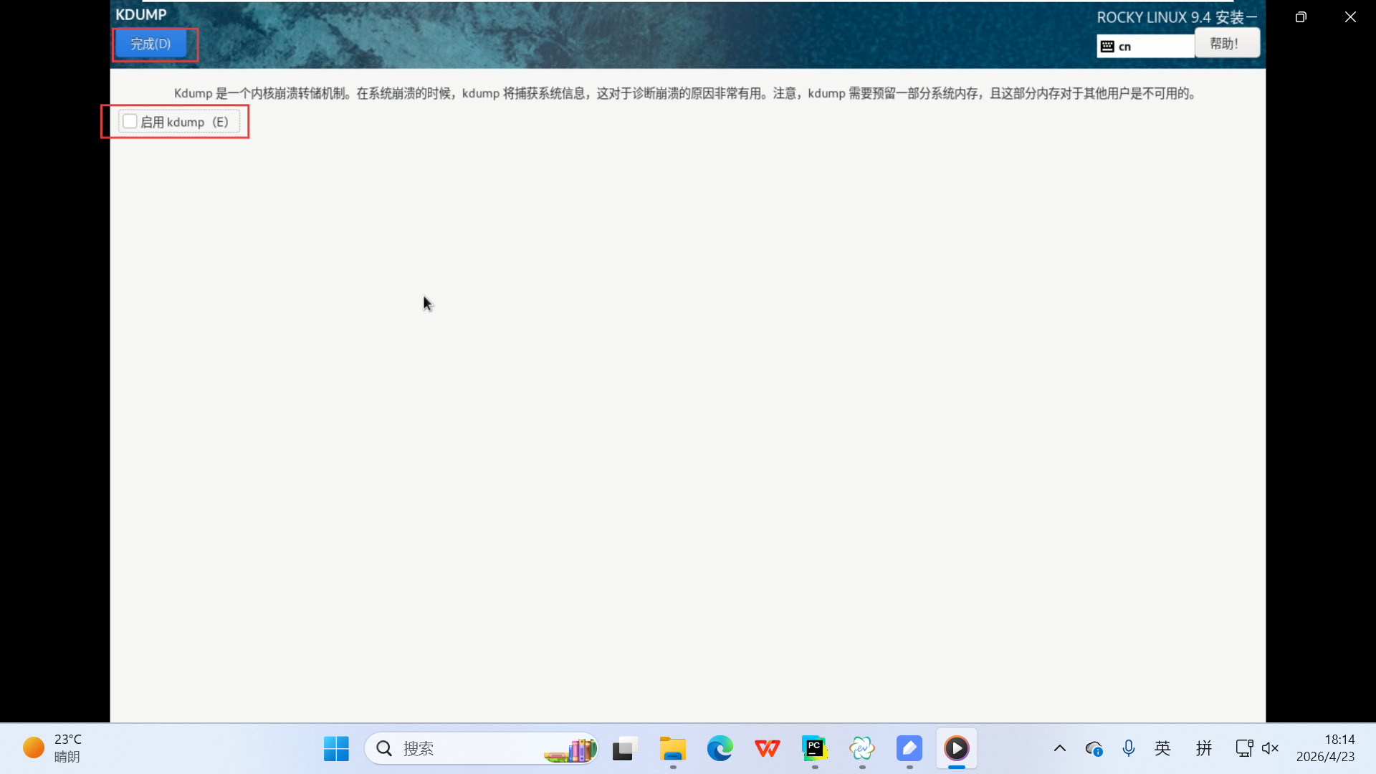Image resolution: width=1376 pixels, height=774 pixels.
Task: Open the blue pen note app icon
Action: [x=909, y=749]
